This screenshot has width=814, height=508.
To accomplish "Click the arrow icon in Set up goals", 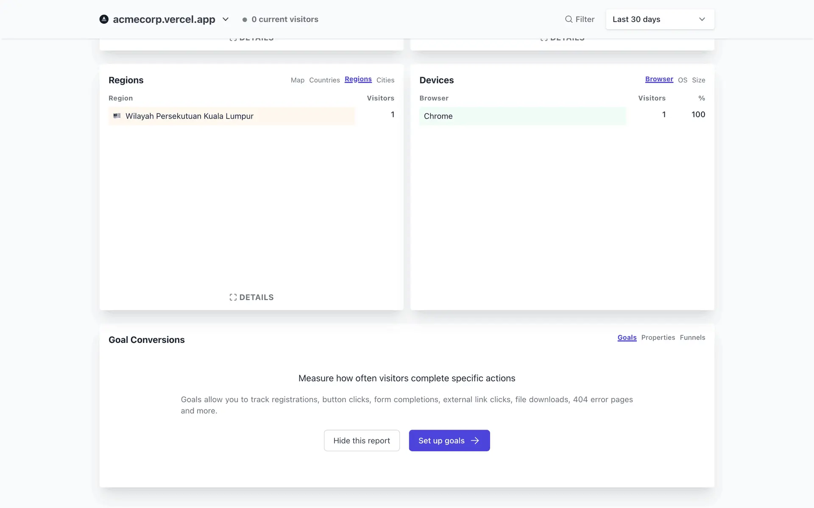I will pos(475,440).
